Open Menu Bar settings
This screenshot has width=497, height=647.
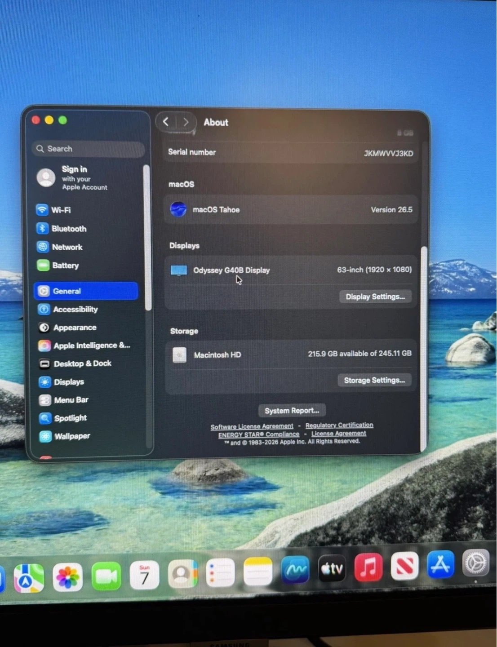click(64, 400)
